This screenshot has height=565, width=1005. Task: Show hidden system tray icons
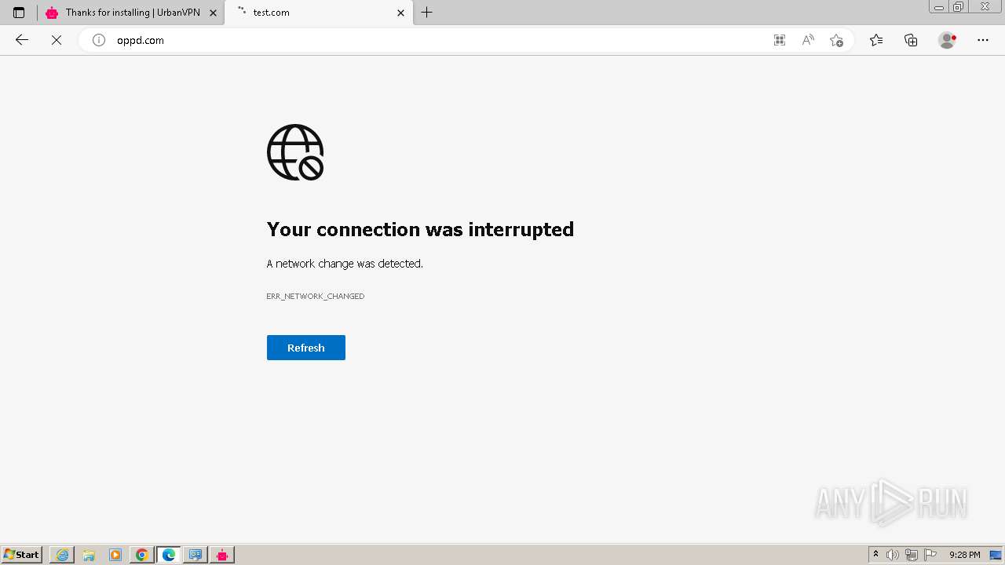(876, 555)
